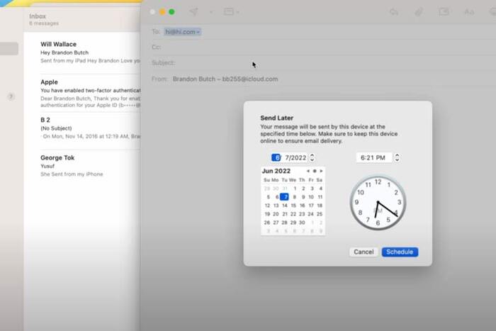Open the send options dropdown arrow
Image resolution: width=496 pixels, height=331 pixels.
pyautogui.click(x=210, y=12)
